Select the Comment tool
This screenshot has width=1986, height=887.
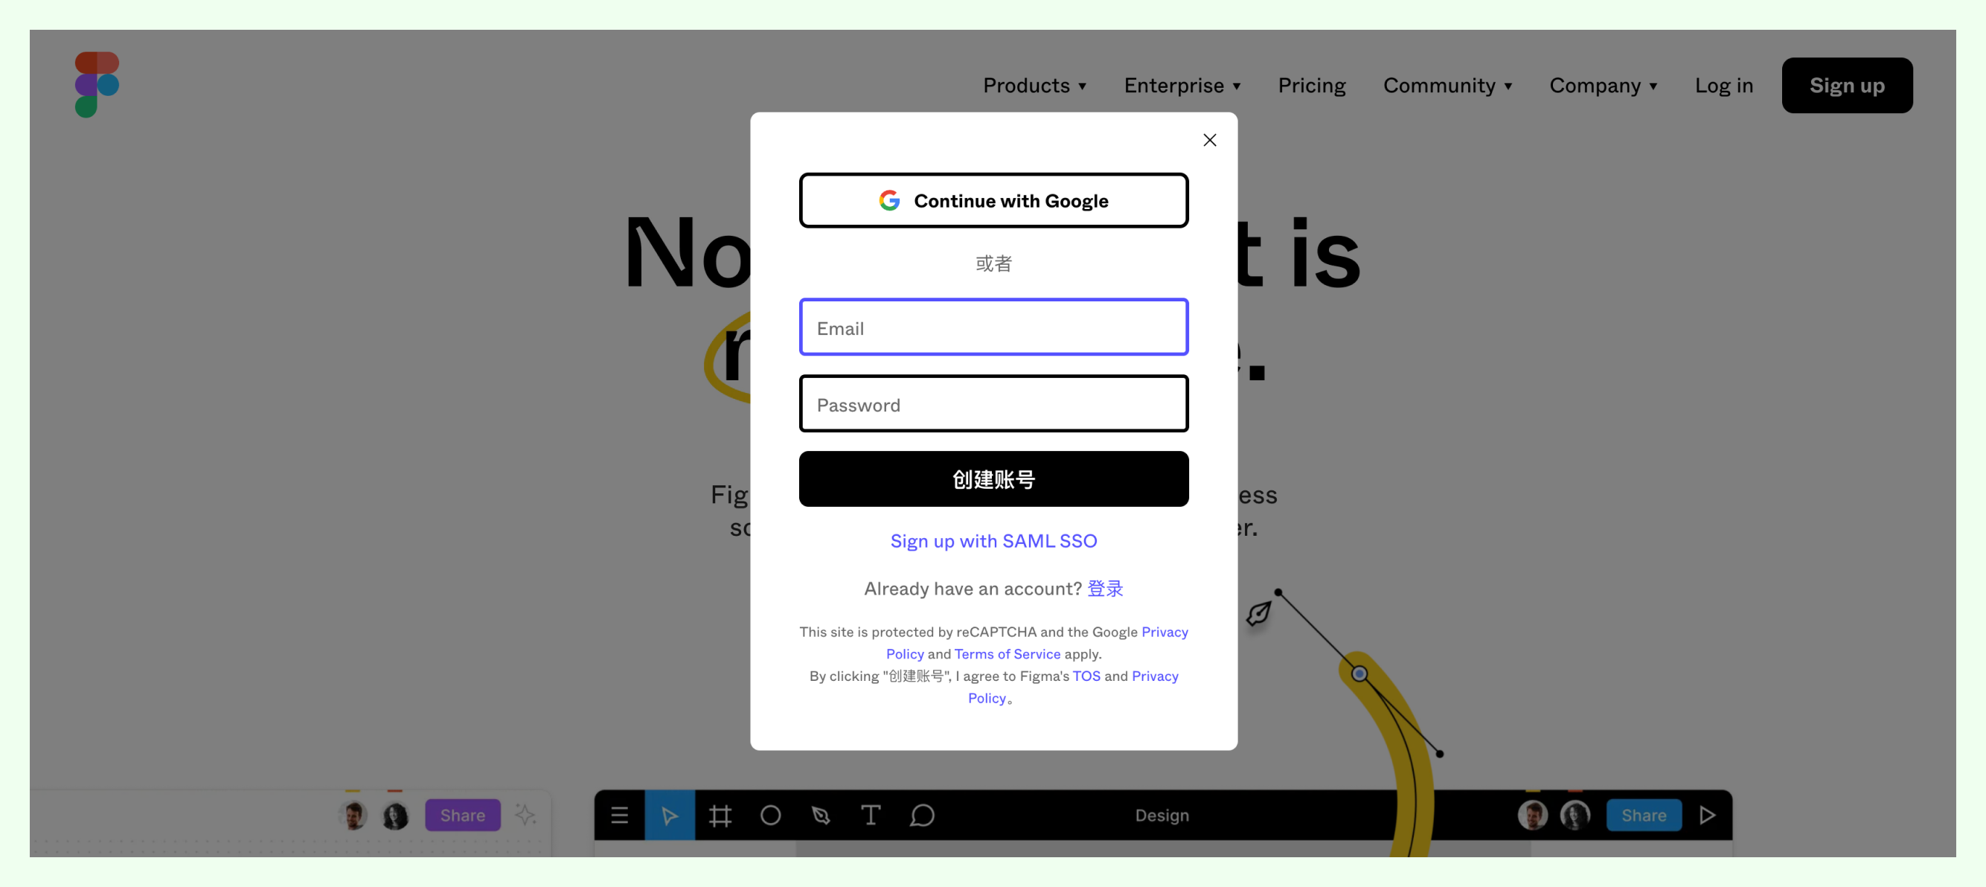[922, 816]
